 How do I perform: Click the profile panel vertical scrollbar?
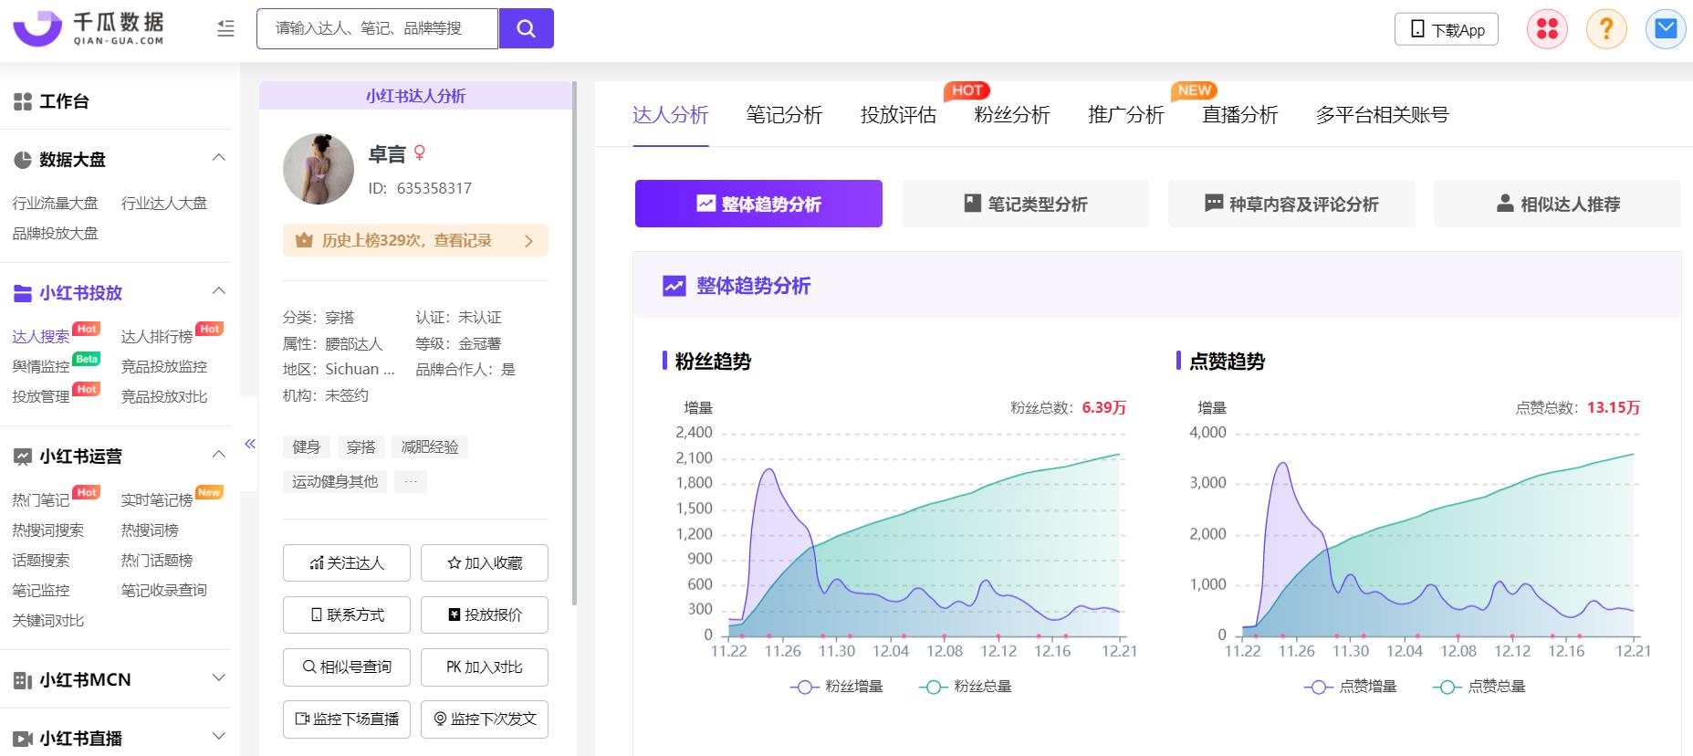[x=574, y=343]
